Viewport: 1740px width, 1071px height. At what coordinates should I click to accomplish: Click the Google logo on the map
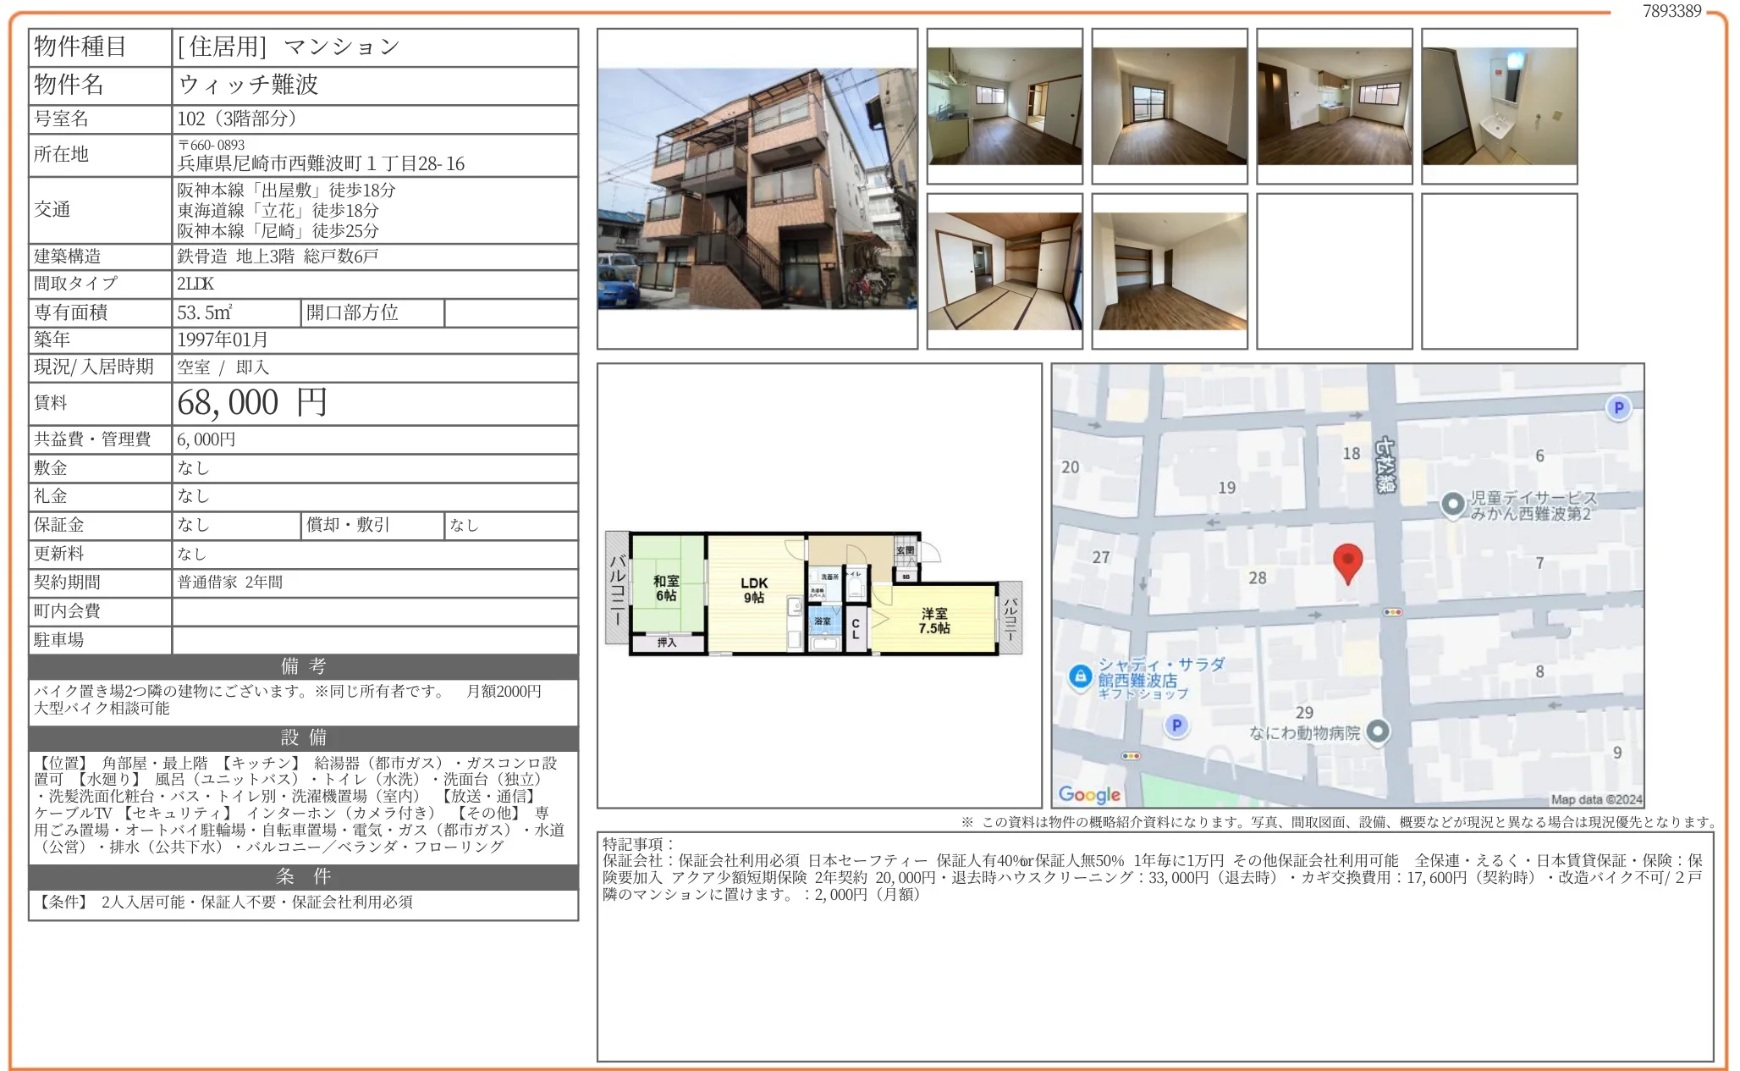click(1089, 794)
